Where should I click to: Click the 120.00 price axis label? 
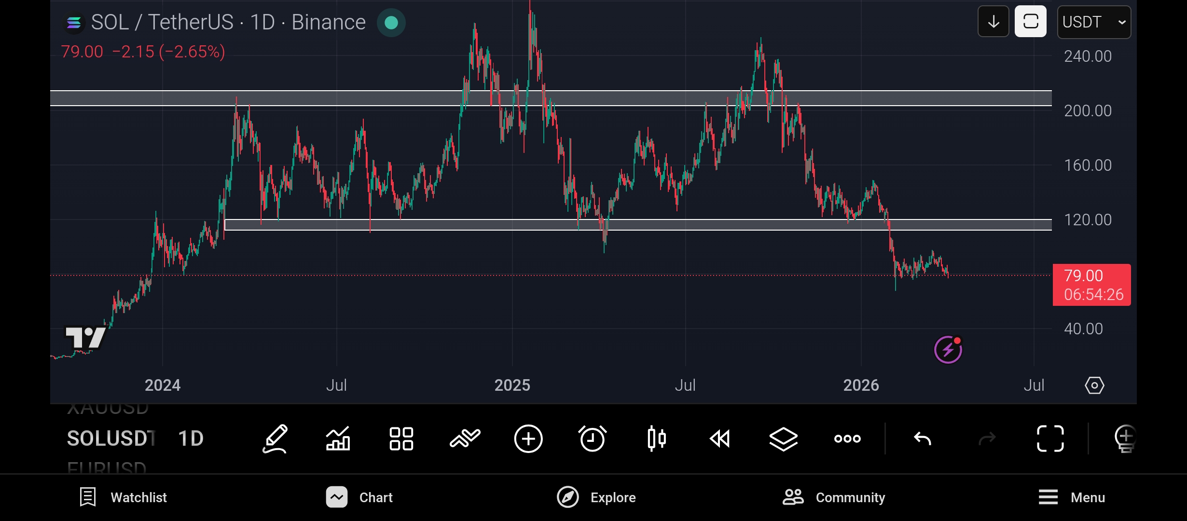[x=1088, y=220]
